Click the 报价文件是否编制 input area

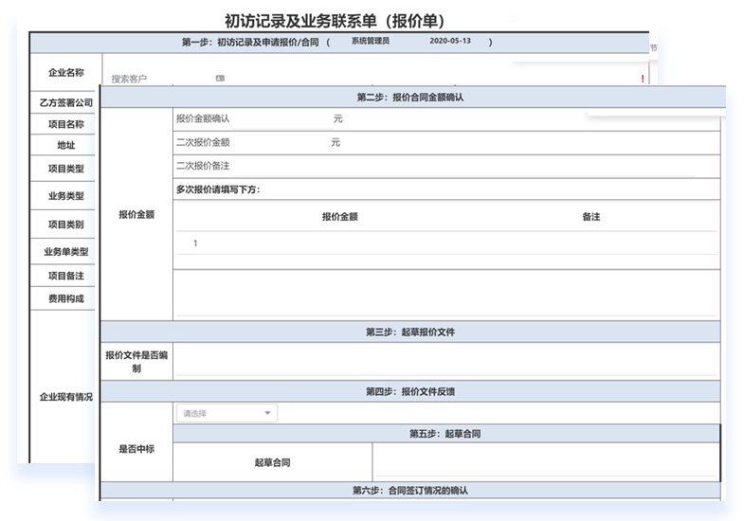coord(446,361)
